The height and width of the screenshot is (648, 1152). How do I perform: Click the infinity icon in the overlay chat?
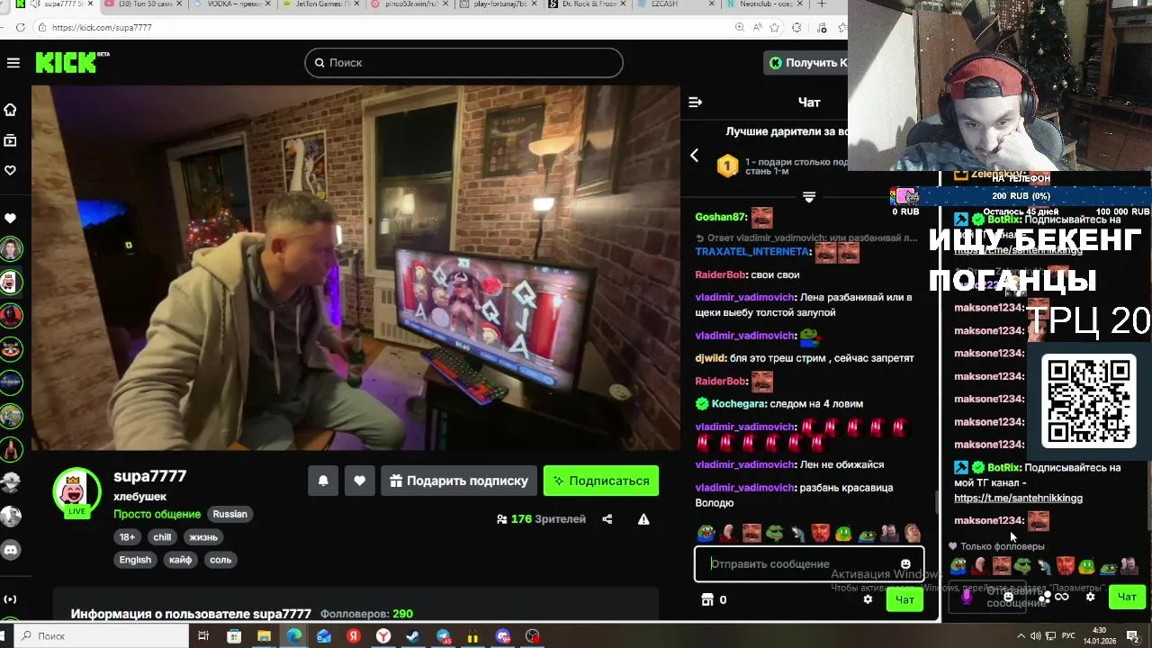(1062, 597)
